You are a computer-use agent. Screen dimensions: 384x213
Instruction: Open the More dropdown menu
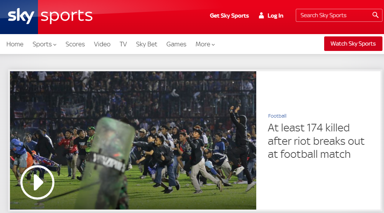point(205,44)
